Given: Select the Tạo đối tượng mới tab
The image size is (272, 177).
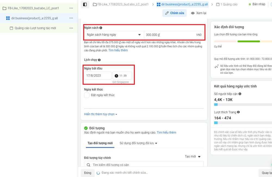Looking at the screenshot, I should coord(100,143).
